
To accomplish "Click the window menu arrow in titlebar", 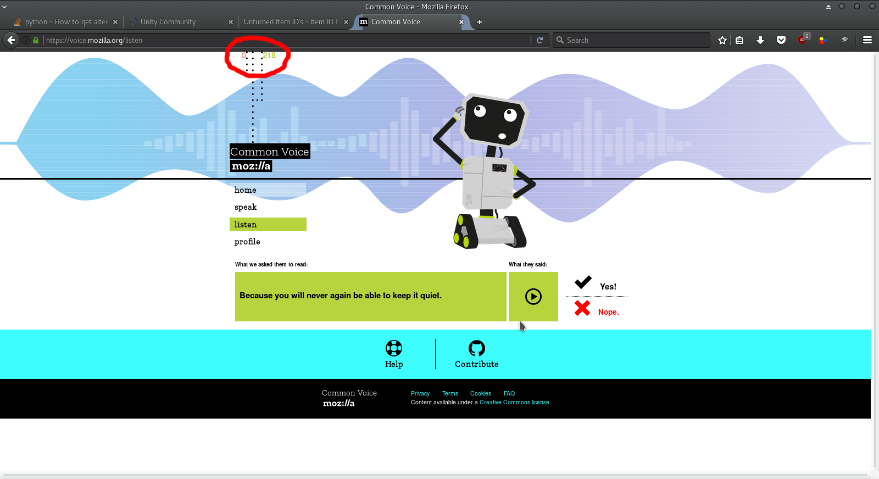I will (4, 7).
